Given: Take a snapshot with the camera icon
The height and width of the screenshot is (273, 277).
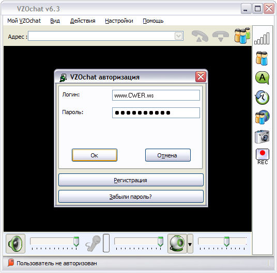Looking at the screenshot, I should [262, 136].
